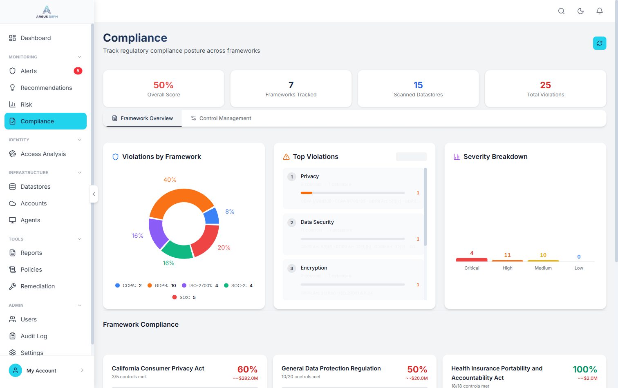Click the Severity Breakdown chart icon
618x388 pixels.
(457, 157)
